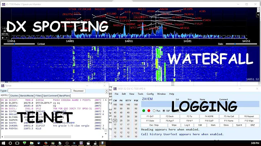Select the PSK 160 band button
The image size is (261, 146).
pyautogui.click(x=136, y=105)
